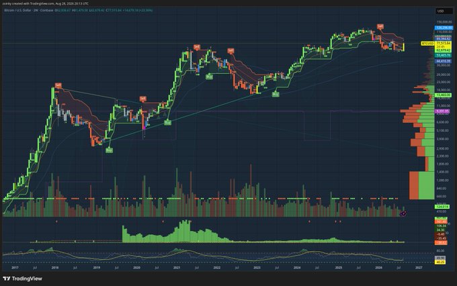This screenshot has height=286, width=457.
Task: Click the Sell signal marker in early 2026
Action: coord(380,26)
